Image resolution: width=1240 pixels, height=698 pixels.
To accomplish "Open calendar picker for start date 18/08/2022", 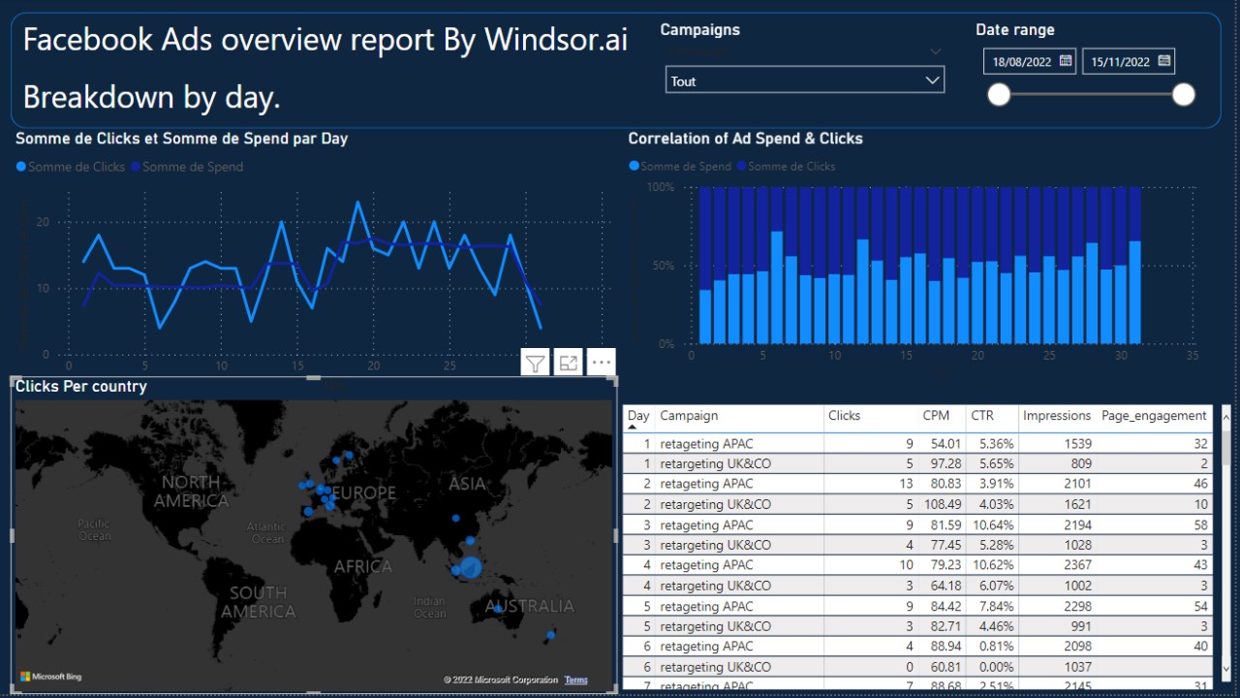I will (x=1066, y=61).
